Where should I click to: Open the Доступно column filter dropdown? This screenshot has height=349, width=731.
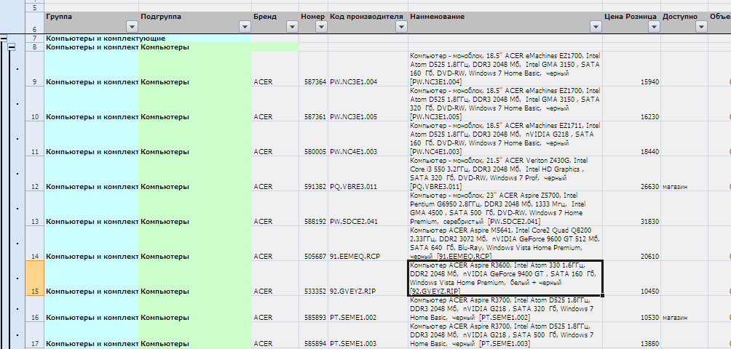(701, 28)
